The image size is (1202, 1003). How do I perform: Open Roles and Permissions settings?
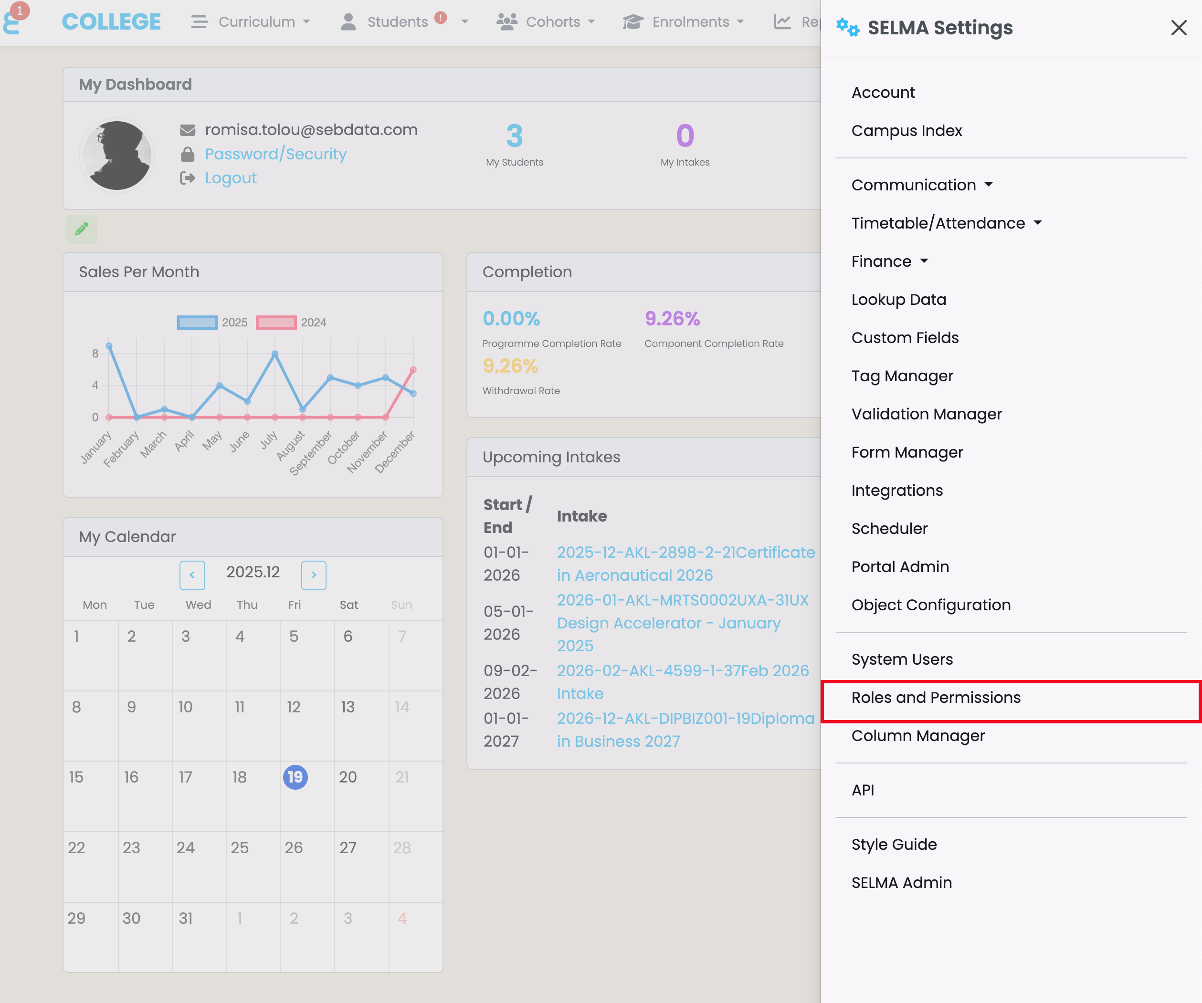click(936, 698)
